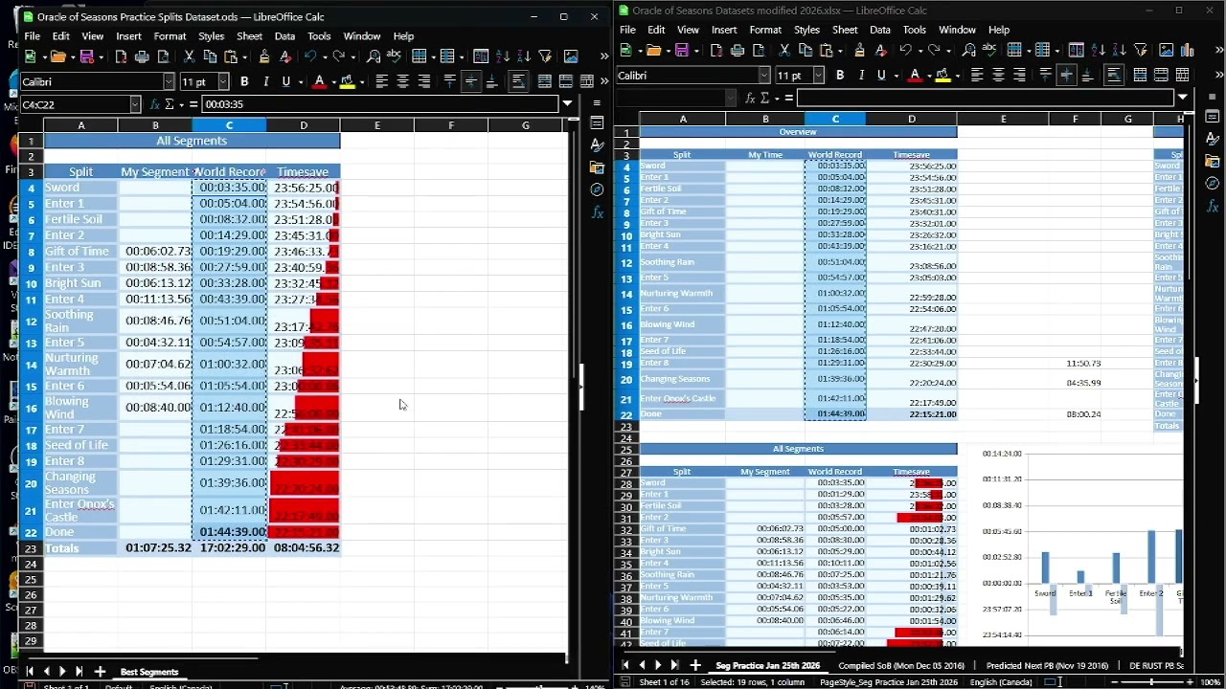
Task: Apply red font color in right window
Action: point(915,76)
